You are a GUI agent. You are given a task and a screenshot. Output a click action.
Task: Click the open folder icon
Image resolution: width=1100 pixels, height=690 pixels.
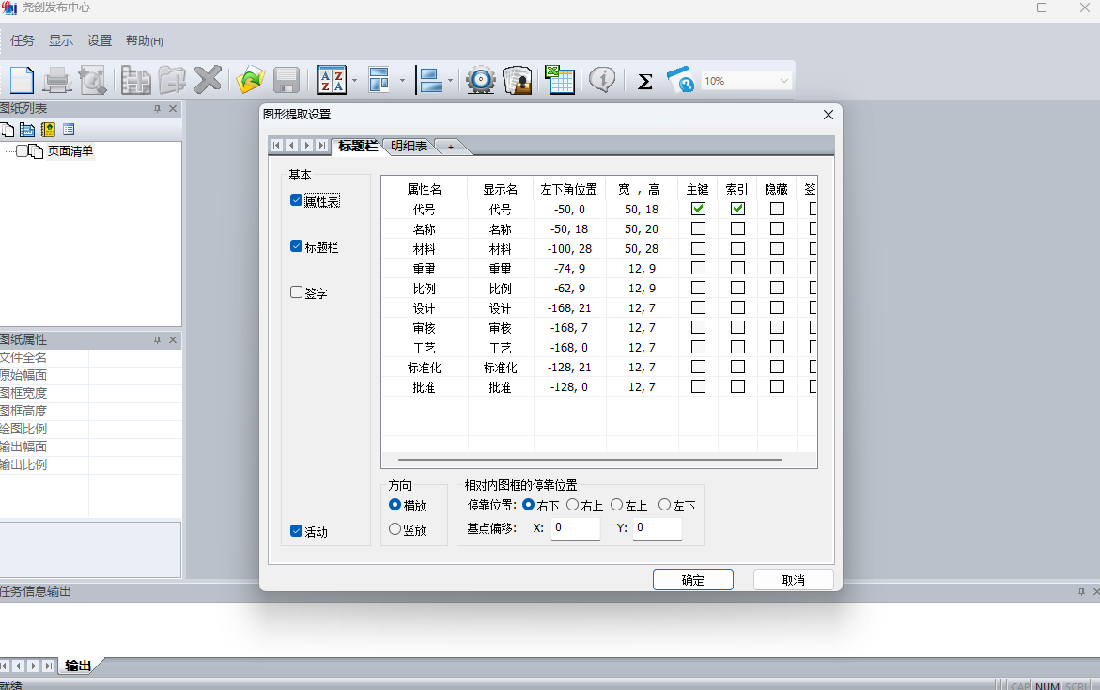[250, 80]
